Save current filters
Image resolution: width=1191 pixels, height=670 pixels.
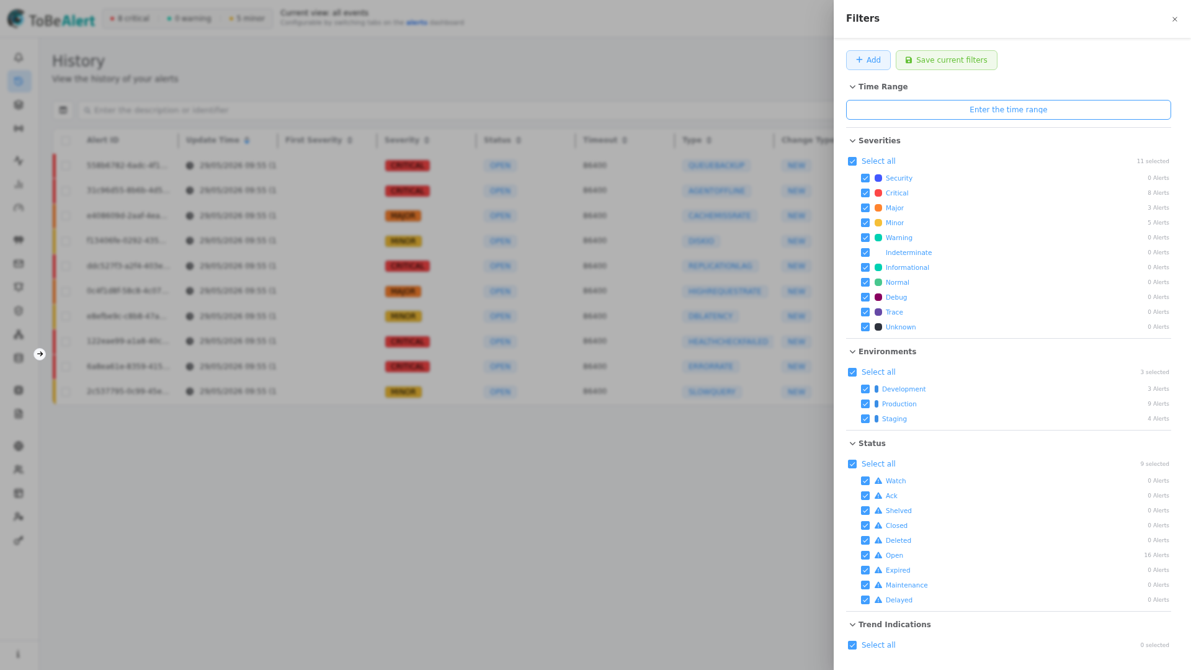point(946,60)
